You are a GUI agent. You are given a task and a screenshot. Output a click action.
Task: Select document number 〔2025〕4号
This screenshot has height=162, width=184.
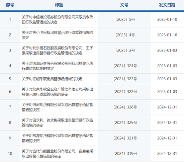tap(125, 35)
